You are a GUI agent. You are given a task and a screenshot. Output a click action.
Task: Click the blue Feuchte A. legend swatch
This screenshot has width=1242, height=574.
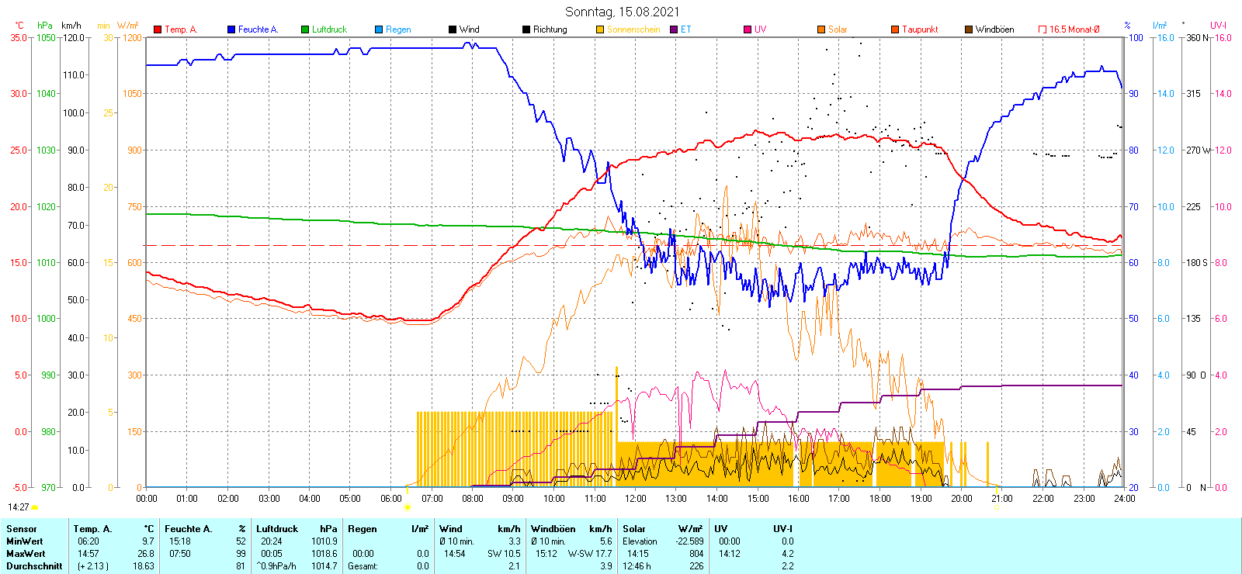(231, 29)
